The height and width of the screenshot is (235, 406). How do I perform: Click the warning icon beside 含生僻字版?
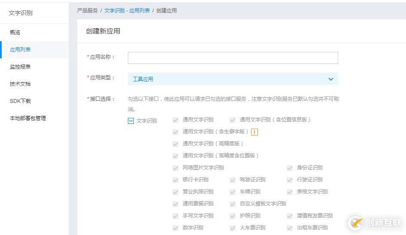255,132
